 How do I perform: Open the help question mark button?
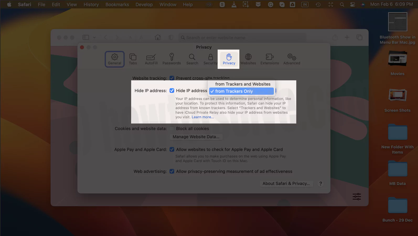[320, 184]
